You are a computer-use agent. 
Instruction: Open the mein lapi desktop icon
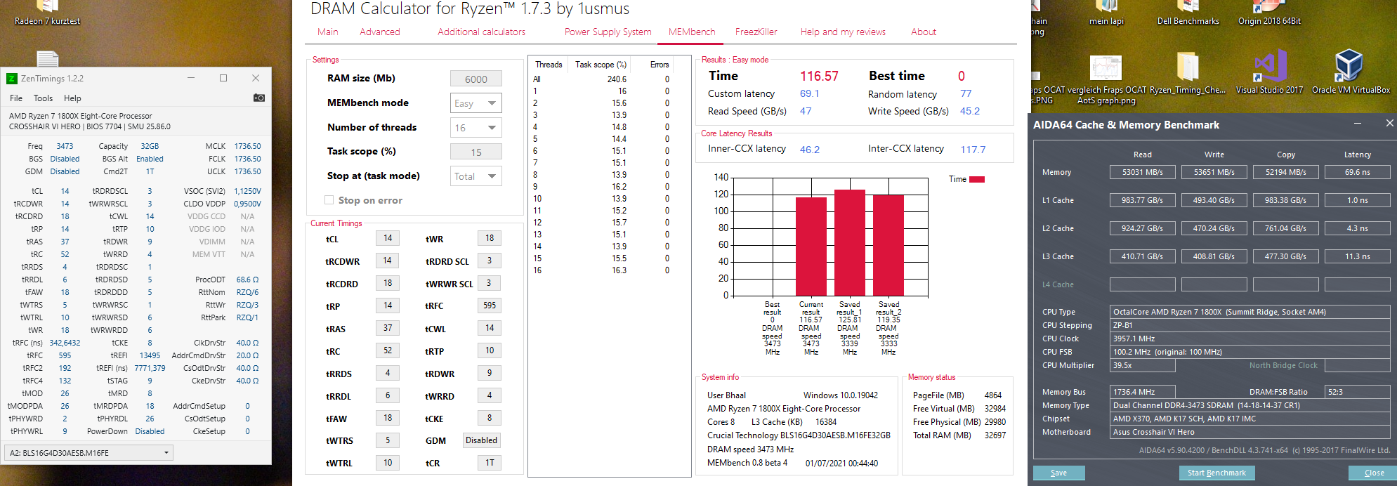pos(1106,7)
